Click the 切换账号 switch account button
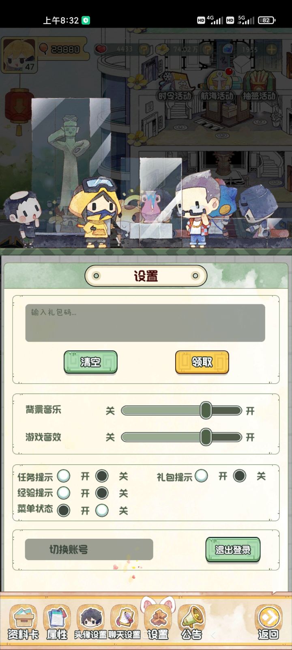The width and height of the screenshot is (292, 650). point(89,550)
